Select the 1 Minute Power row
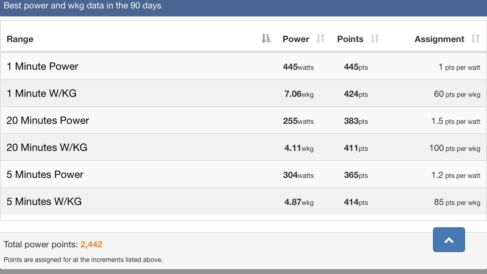 pos(244,66)
